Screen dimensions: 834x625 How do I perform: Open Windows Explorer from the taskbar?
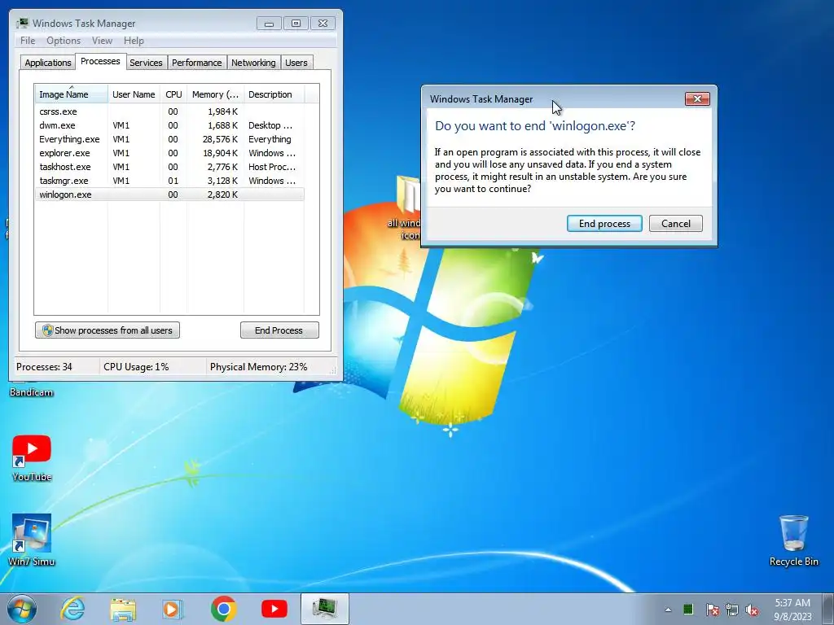[123, 609]
